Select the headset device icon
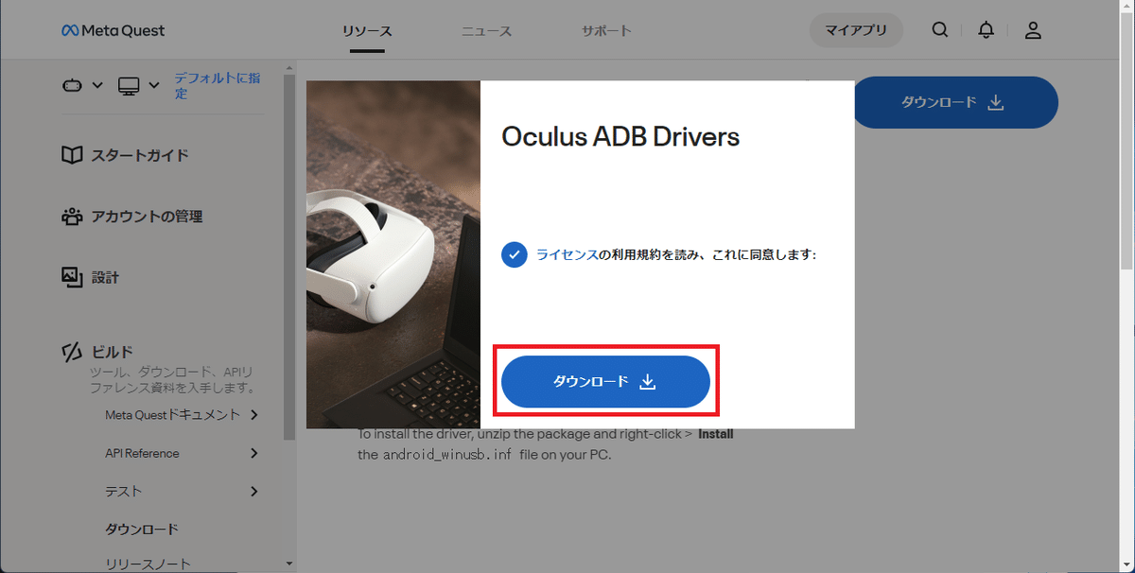 72,86
